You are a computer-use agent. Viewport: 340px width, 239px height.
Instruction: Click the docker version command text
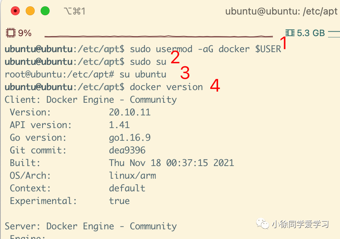point(166,87)
